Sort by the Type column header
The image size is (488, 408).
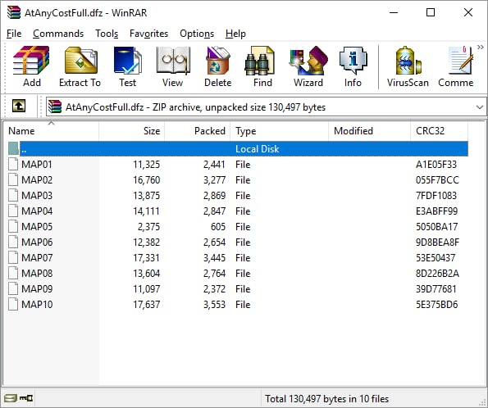pos(279,131)
